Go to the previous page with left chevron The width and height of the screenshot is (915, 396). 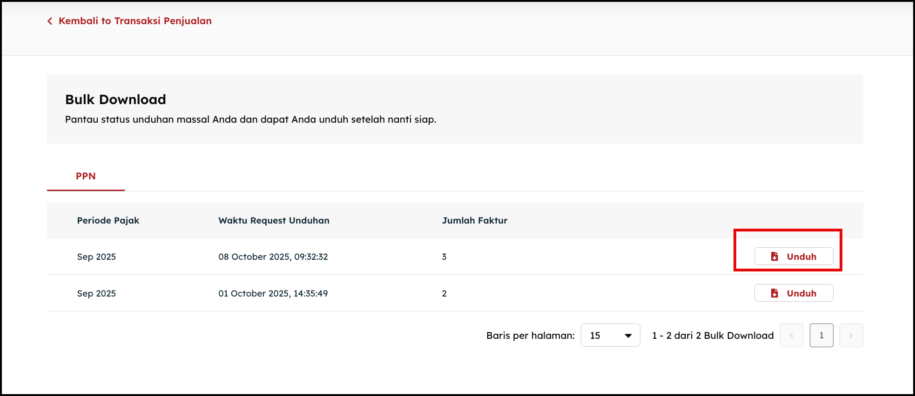(x=791, y=336)
